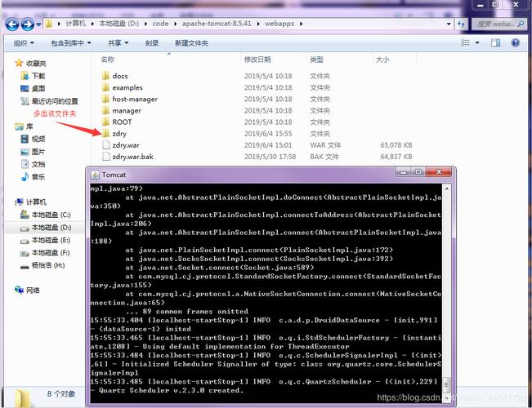Screen dimensions: 532x408
Task: Go forward with the Explorer forward arrow
Action: click(28, 24)
